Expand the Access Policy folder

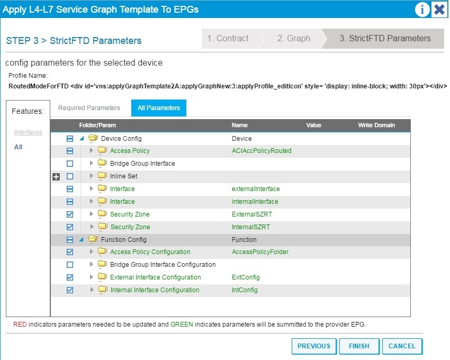91,150
